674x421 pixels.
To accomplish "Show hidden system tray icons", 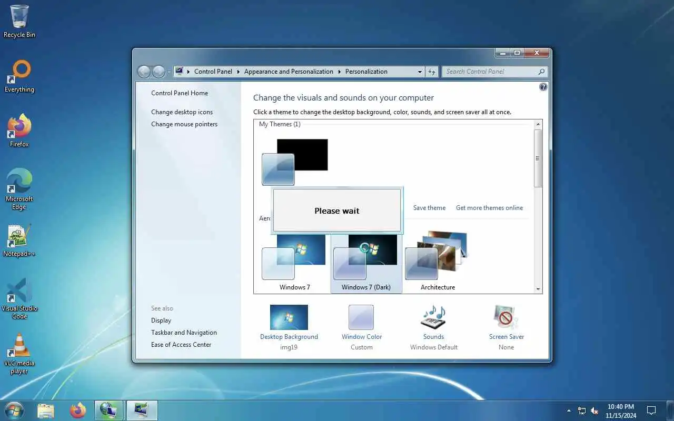I will (569, 410).
